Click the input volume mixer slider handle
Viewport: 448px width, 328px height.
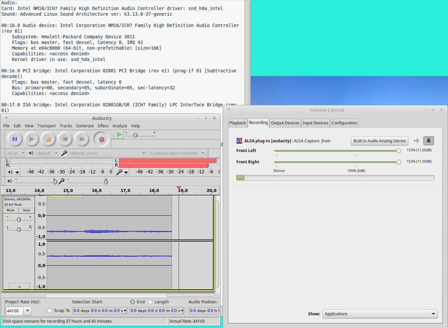click(106, 182)
